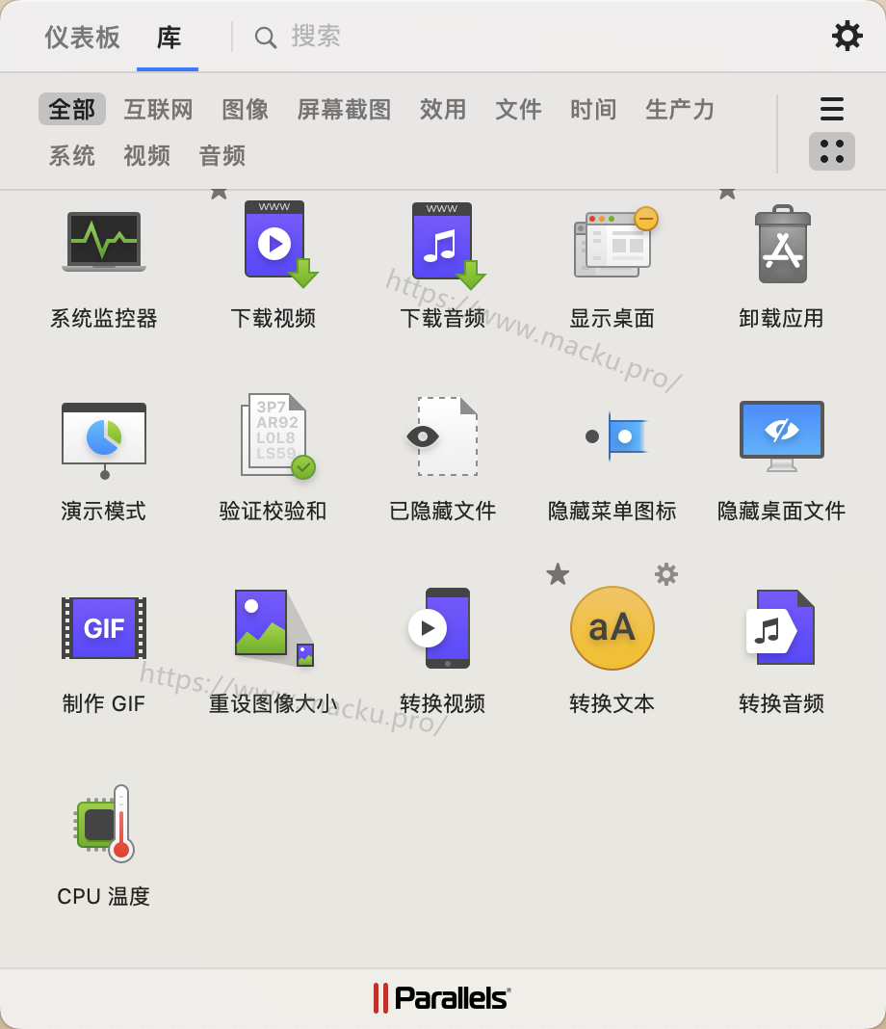Image resolution: width=886 pixels, height=1029 pixels.
Task: Click the 卸载应用 trash icon
Action: click(x=782, y=245)
